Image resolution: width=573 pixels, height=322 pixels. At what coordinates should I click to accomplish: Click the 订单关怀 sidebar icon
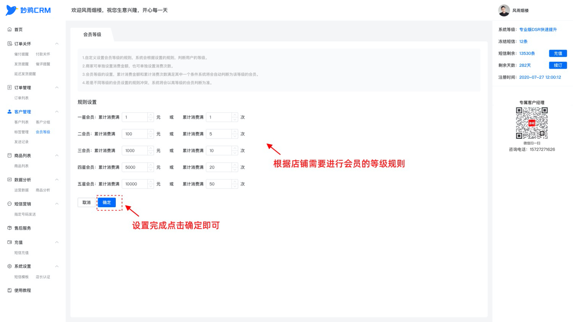pos(10,43)
